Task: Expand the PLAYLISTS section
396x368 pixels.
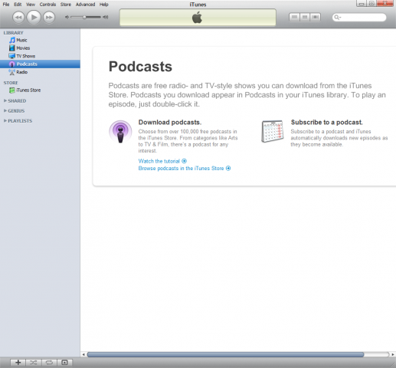Action: tap(5, 120)
